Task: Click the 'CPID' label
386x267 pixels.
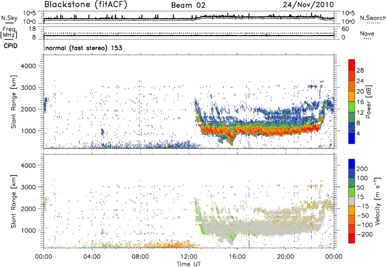Action: click(x=11, y=46)
